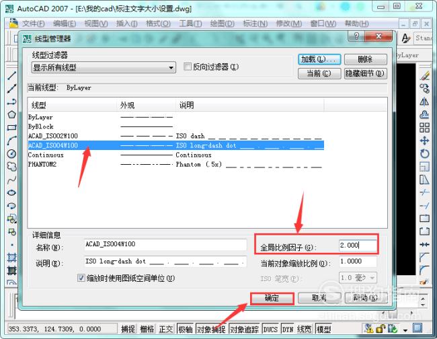Image resolution: width=437 pixels, height=339 pixels.
Task: Select the Move tool
Action: [424, 141]
